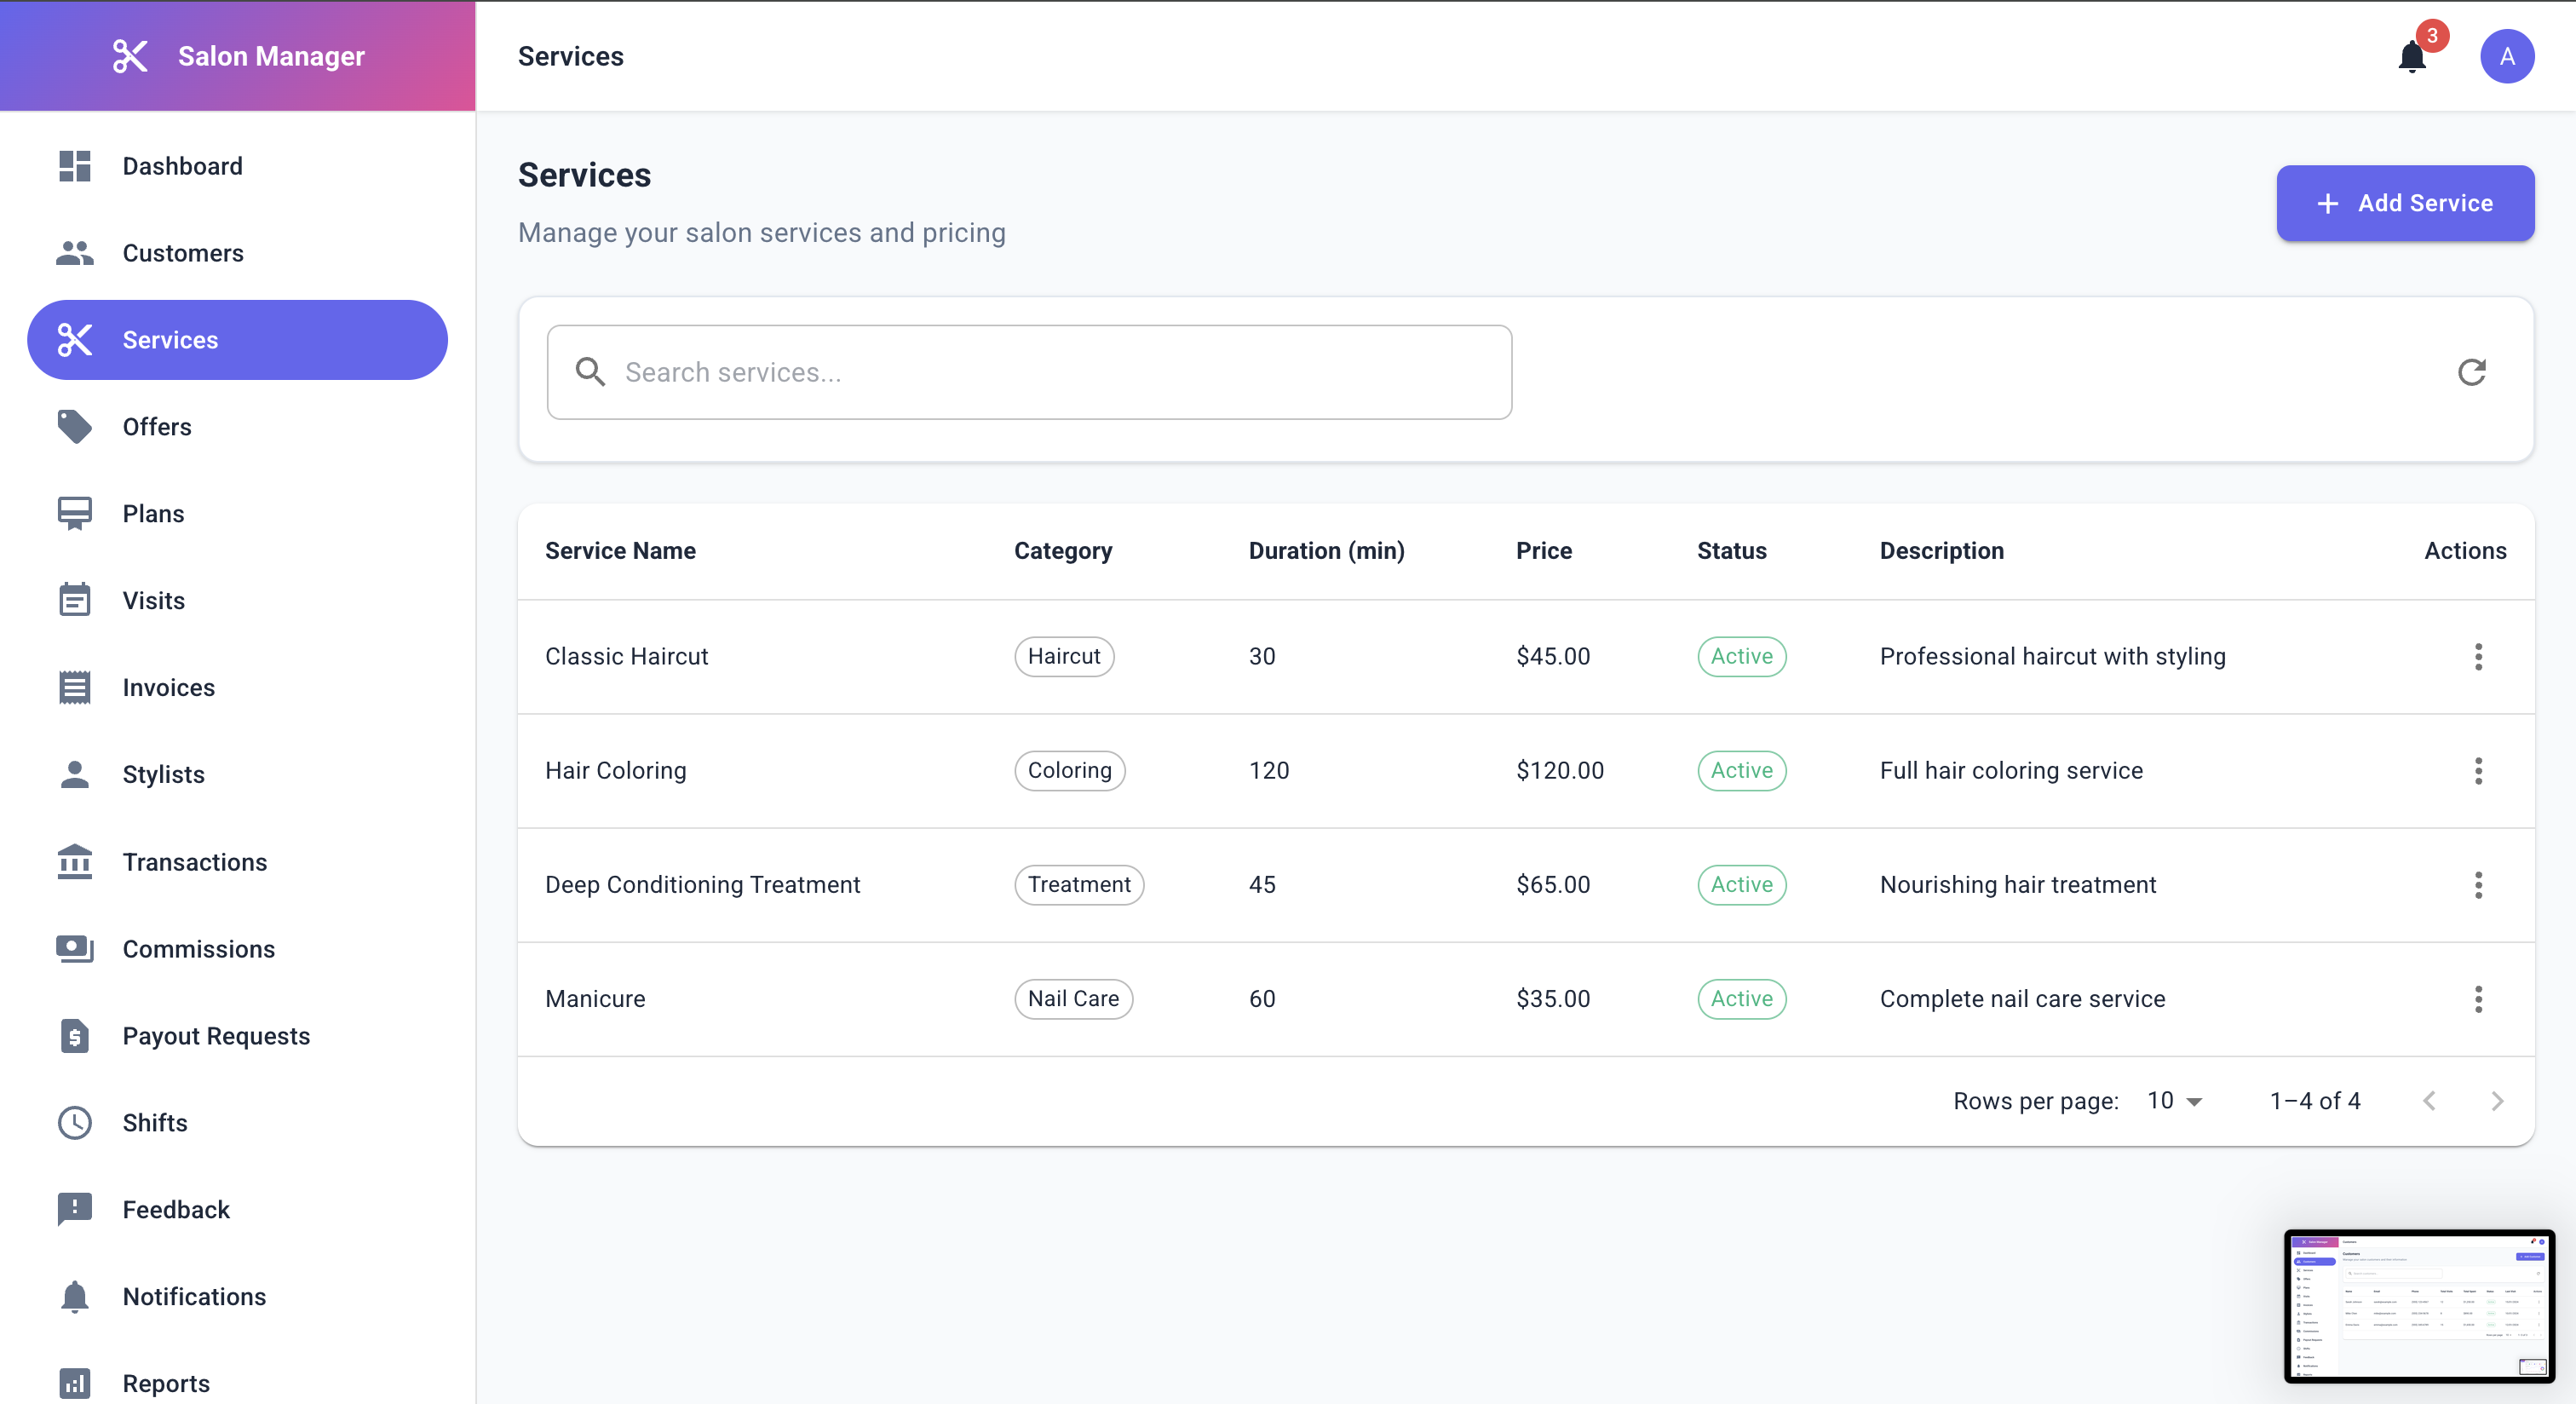Go to previous page of services

click(x=2429, y=1101)
